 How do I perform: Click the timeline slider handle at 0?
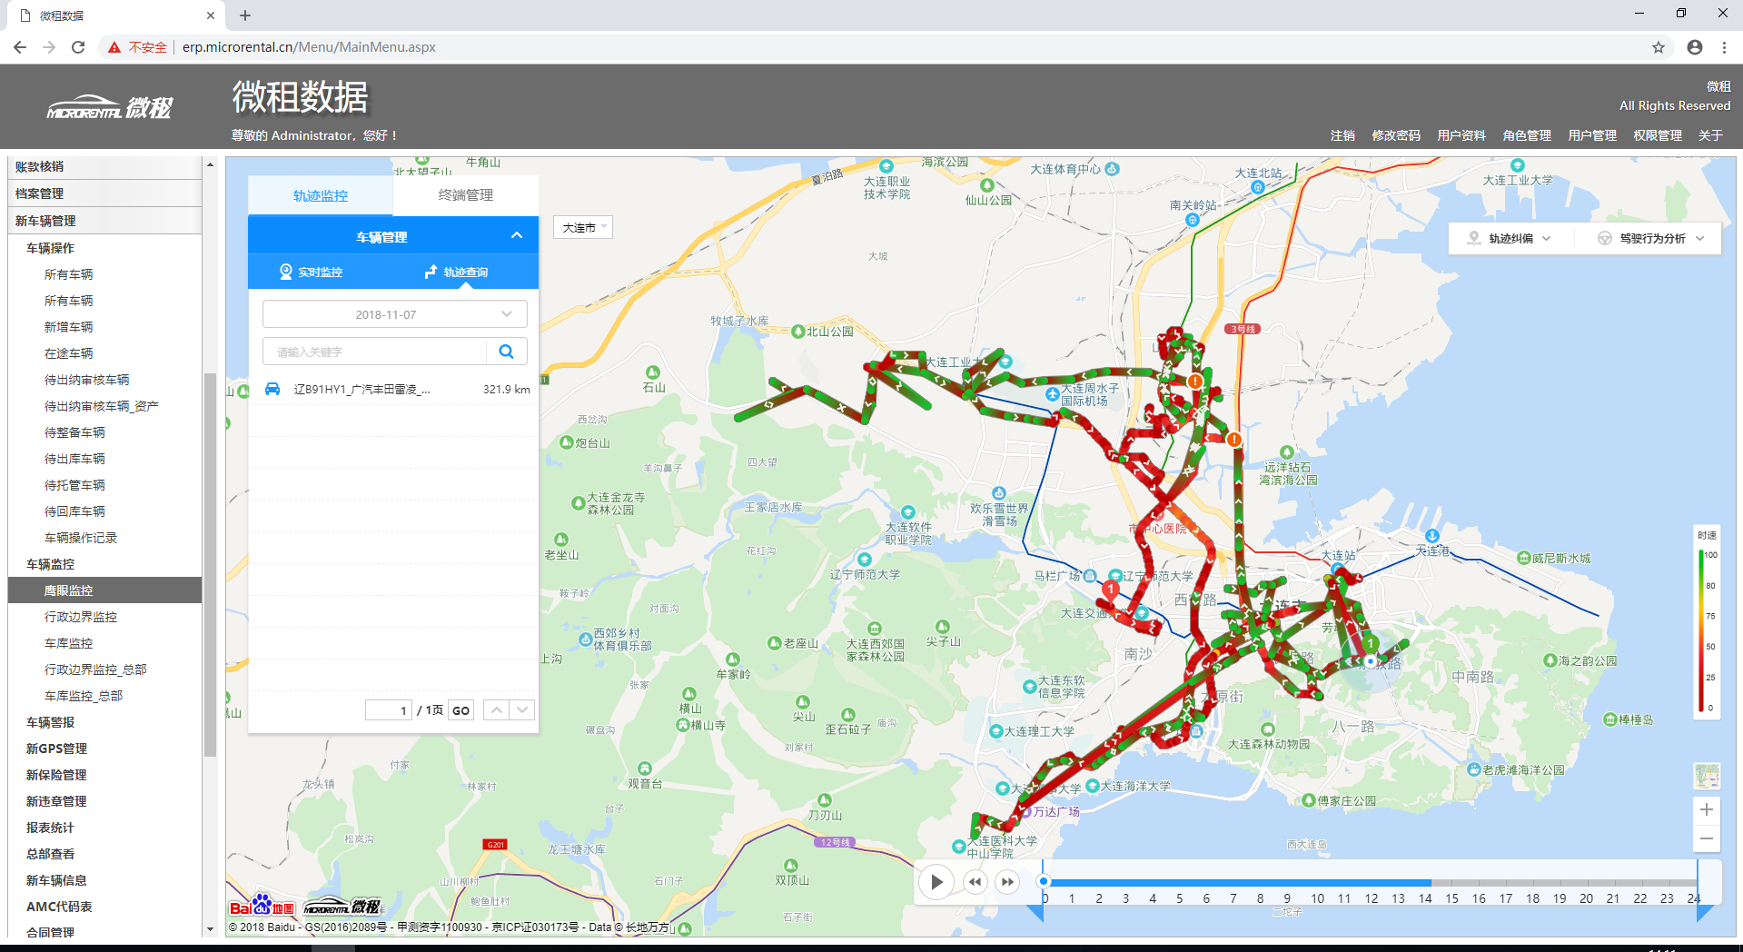(x=1044, y=881)
